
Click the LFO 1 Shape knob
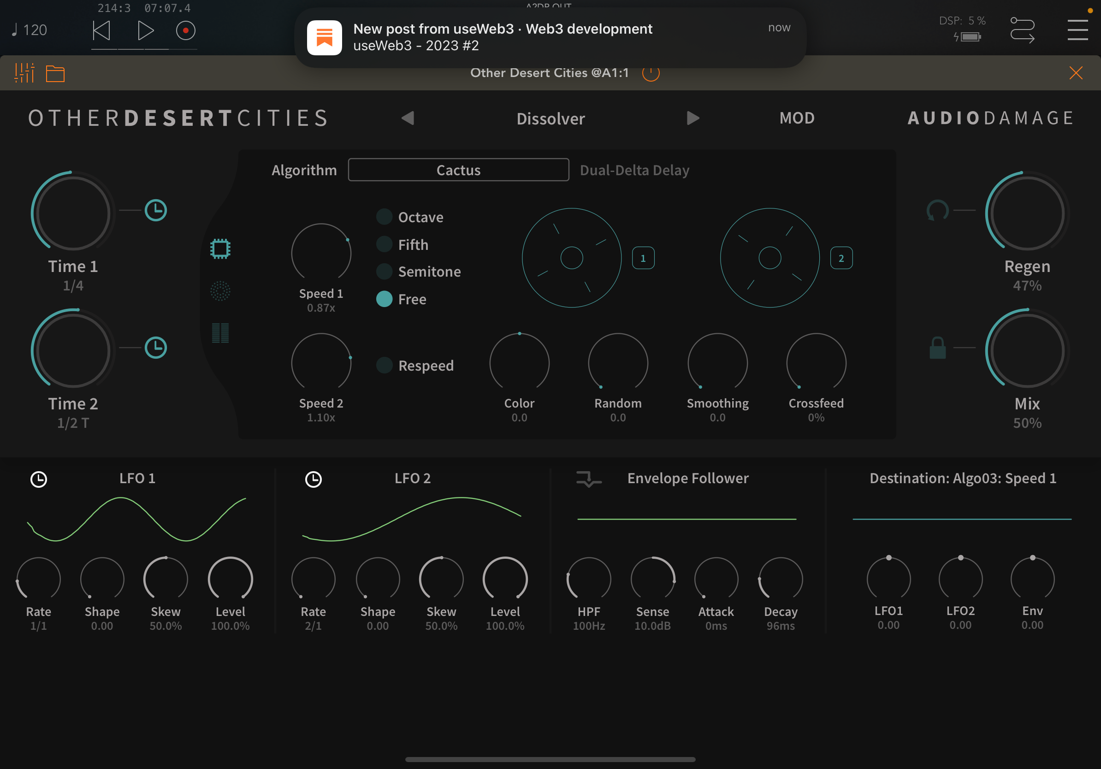102,578
